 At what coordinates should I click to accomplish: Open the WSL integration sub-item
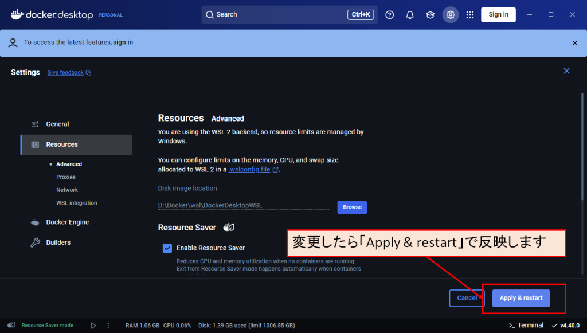pyautogui.click(x=77, y=203)
